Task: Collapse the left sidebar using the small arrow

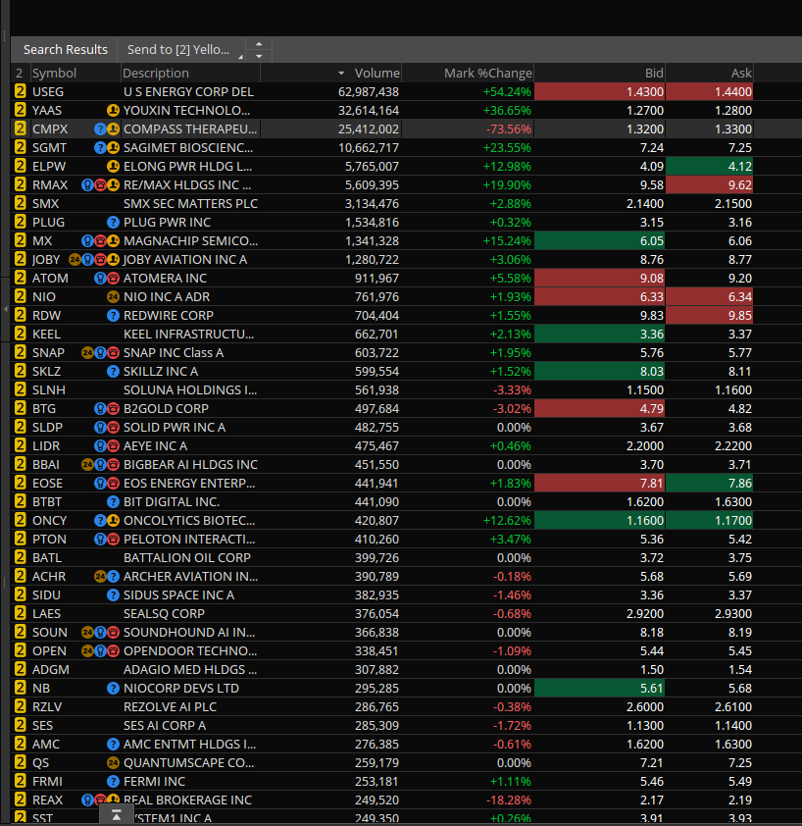Action: [x=5, y=309]
